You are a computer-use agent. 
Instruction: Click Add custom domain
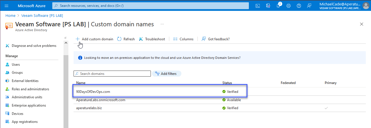pyautogui.click(x=95, y=39)
